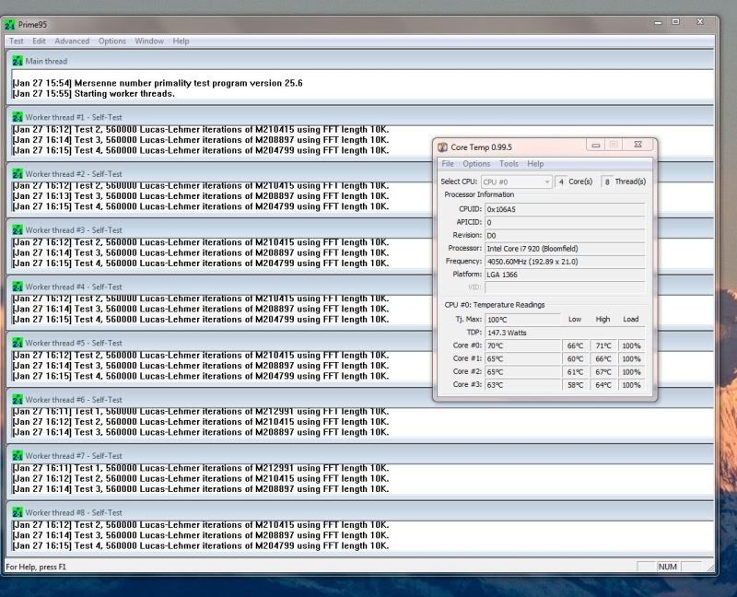Click Worker thread #8 window icon
The image size is (737, 597).
[x=18, y=512]
